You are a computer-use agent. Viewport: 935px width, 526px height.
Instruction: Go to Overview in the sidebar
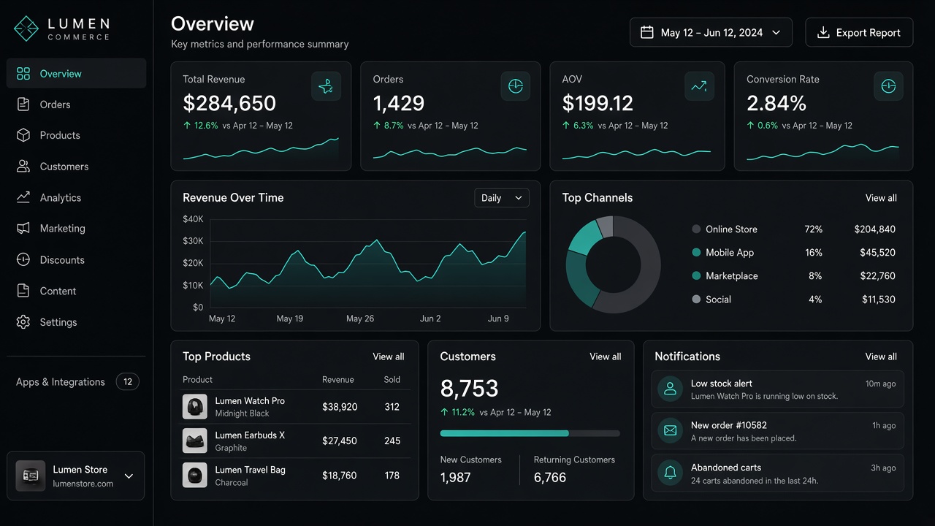tap(77, 74)
